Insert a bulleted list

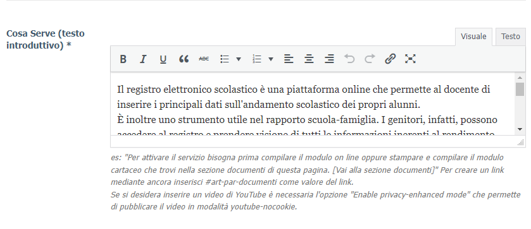[x=225, y=59]
